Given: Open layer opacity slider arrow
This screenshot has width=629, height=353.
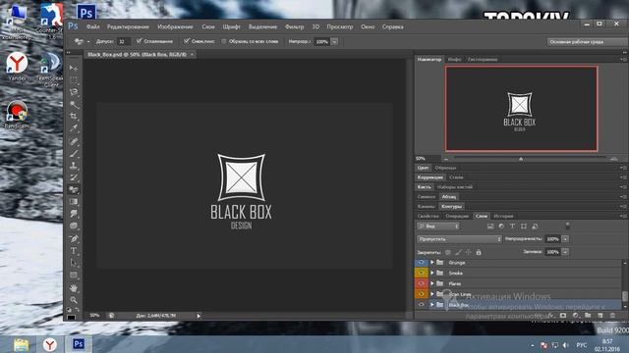Looking at the screenshot, I should coord(565,239).
